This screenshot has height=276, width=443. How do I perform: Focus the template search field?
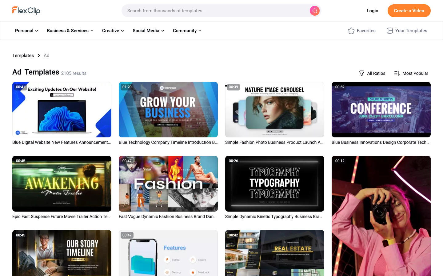[215, 11]
